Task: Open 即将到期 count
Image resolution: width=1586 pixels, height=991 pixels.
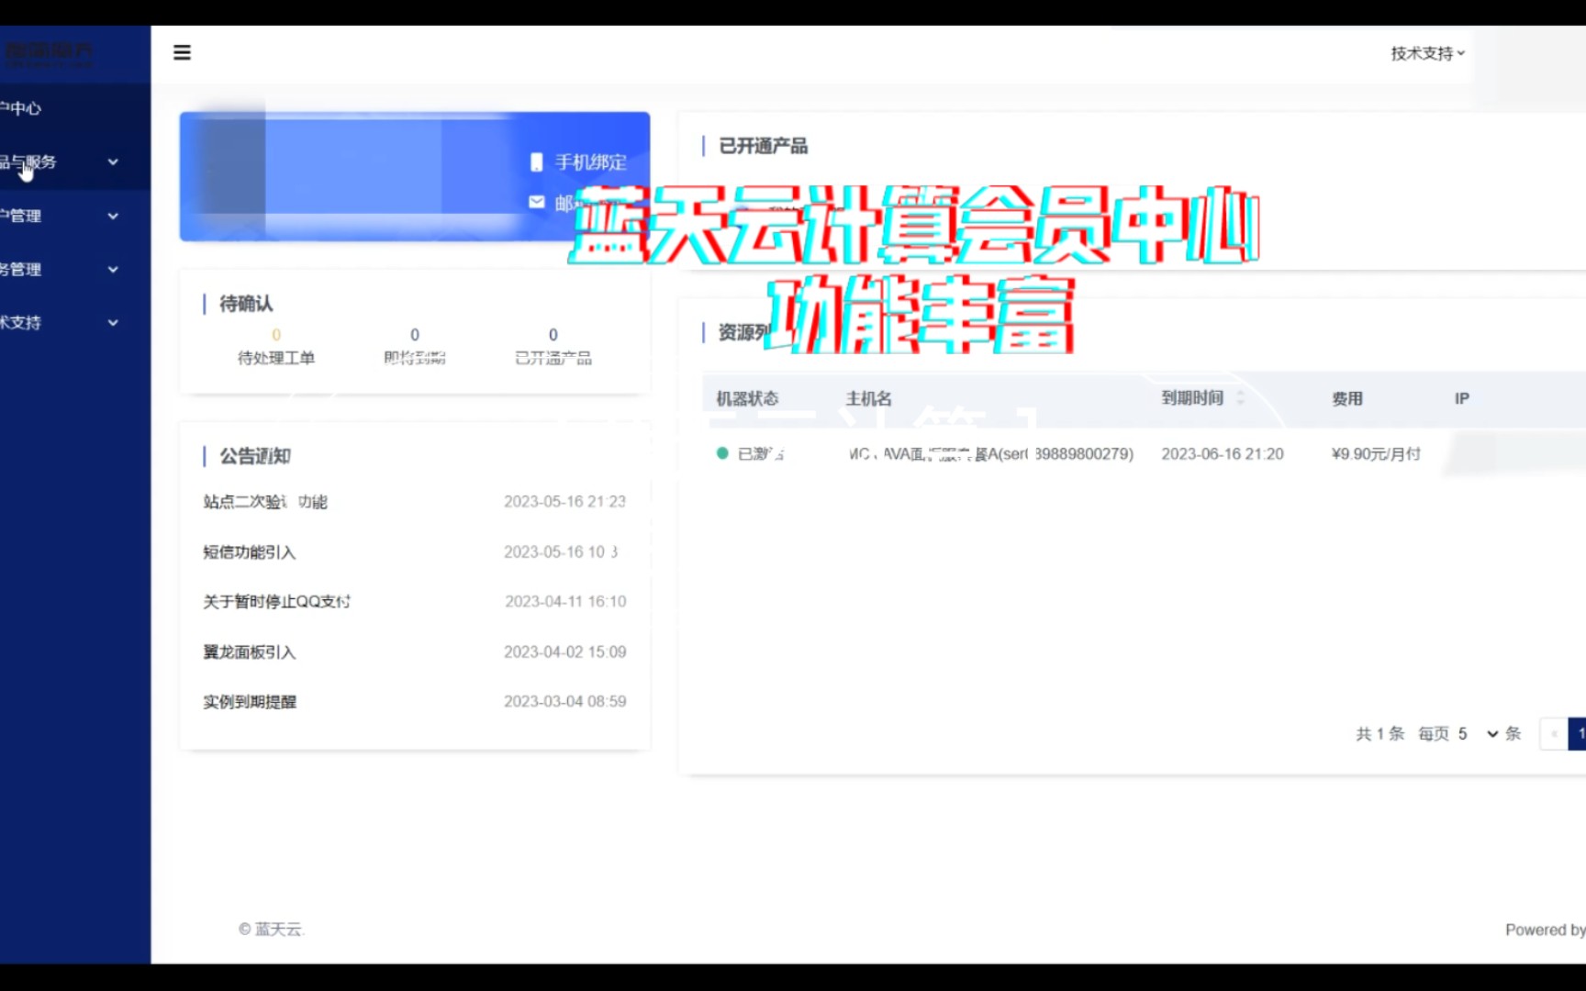Action: [x=415, y=335]
